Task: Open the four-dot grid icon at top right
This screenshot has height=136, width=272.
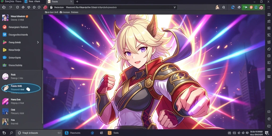Action: (268, 7)
